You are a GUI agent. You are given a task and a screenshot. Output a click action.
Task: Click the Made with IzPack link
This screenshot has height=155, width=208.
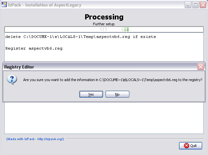(35, 139)
